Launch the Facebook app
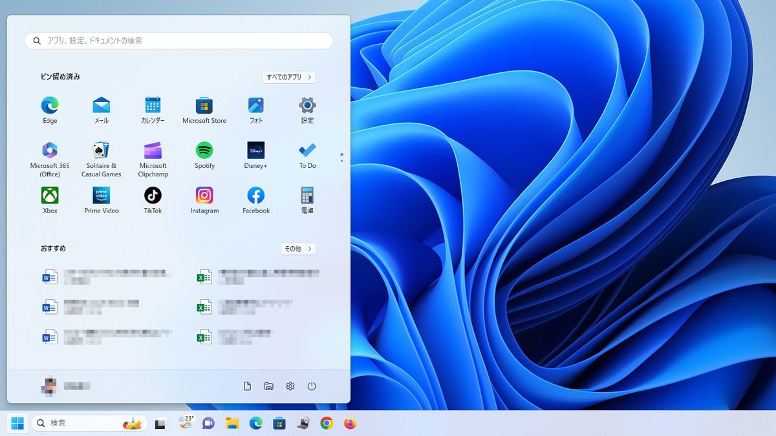 tap(256, 200)
